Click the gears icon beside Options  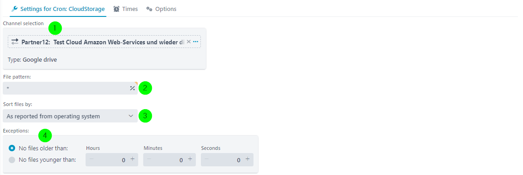[150, 9]
